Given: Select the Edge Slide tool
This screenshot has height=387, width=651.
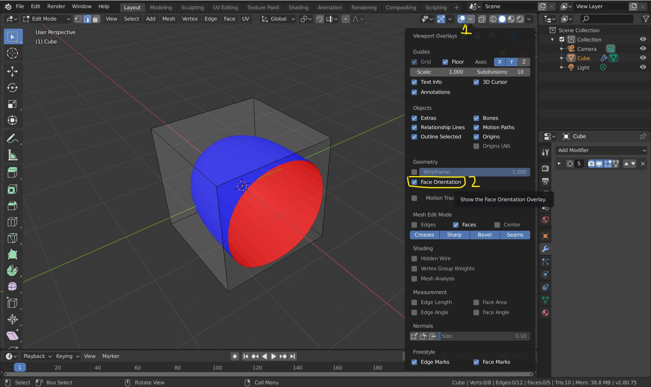Looking at the screenshot, I should coord(12,303).
